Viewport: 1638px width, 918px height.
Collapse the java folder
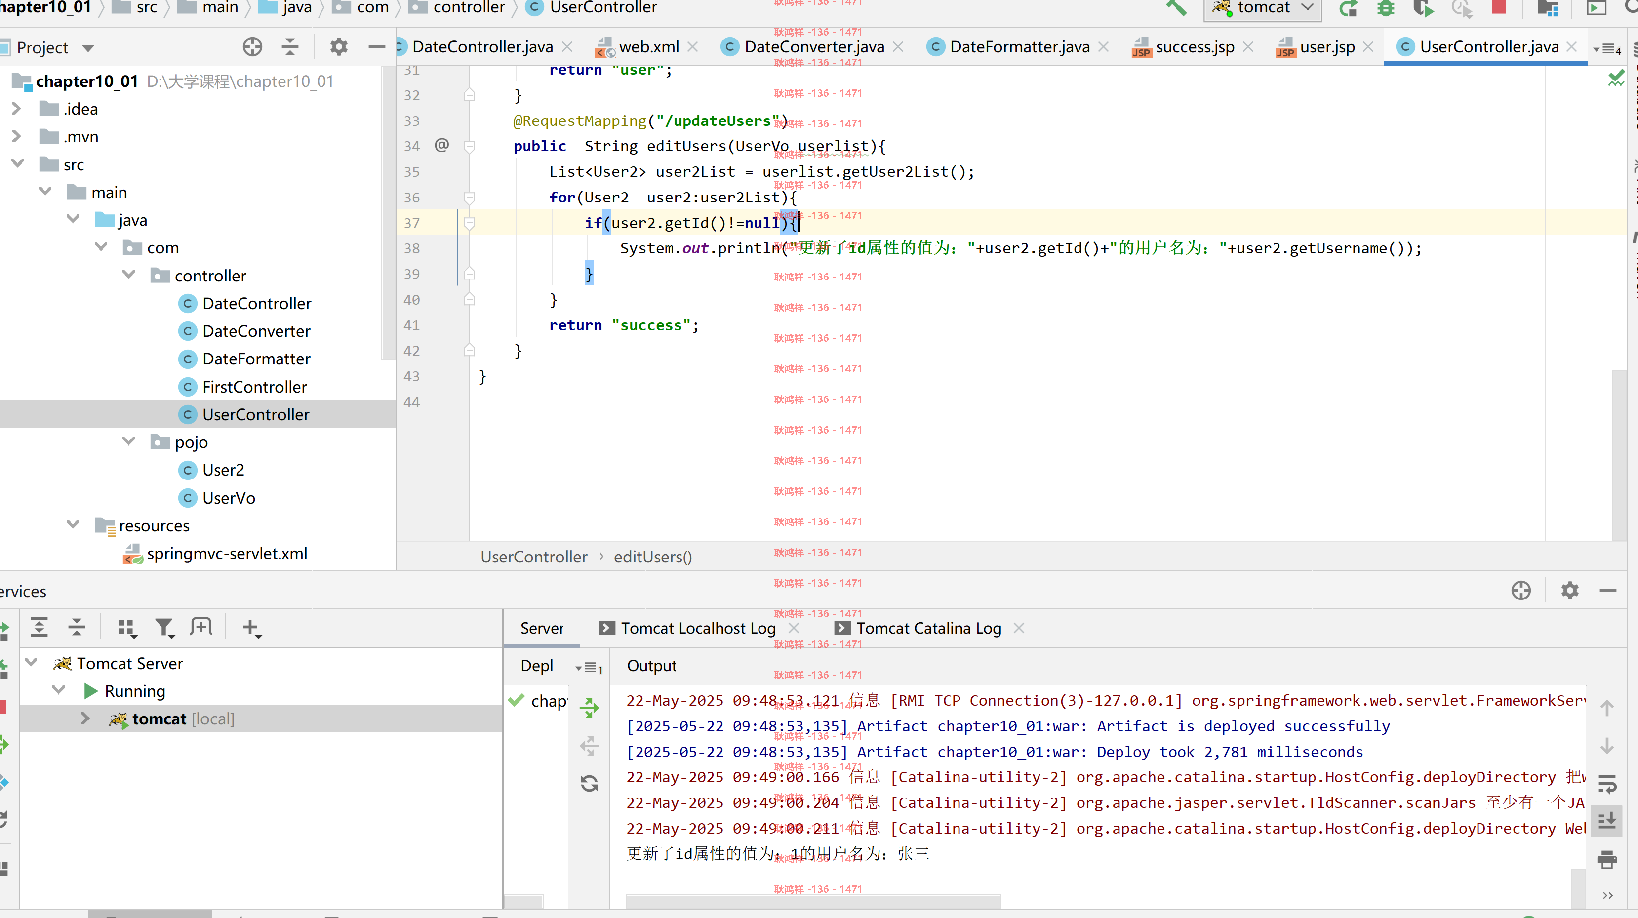tap(73, 219)
